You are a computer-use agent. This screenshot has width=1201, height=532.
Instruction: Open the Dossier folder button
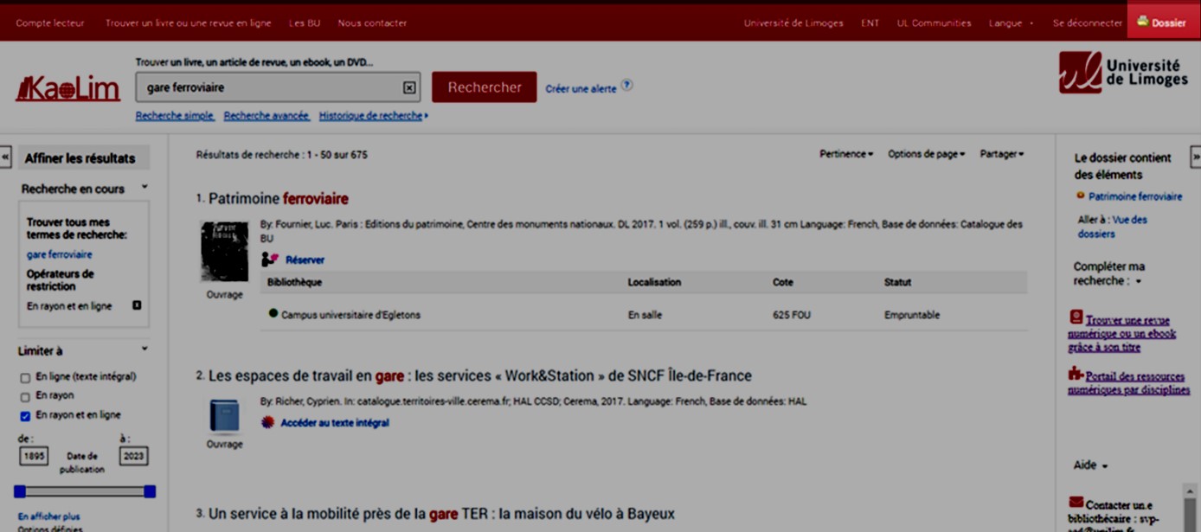coord(1162,22)
